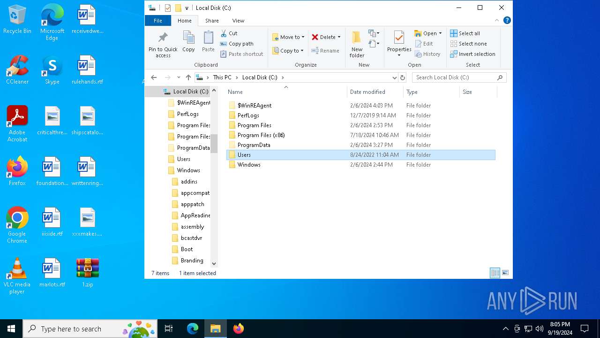Image resolution: width=600 pixels, height=338 pixels.
Task: Click the Up one level arrow
Action: tap(188, 77)
